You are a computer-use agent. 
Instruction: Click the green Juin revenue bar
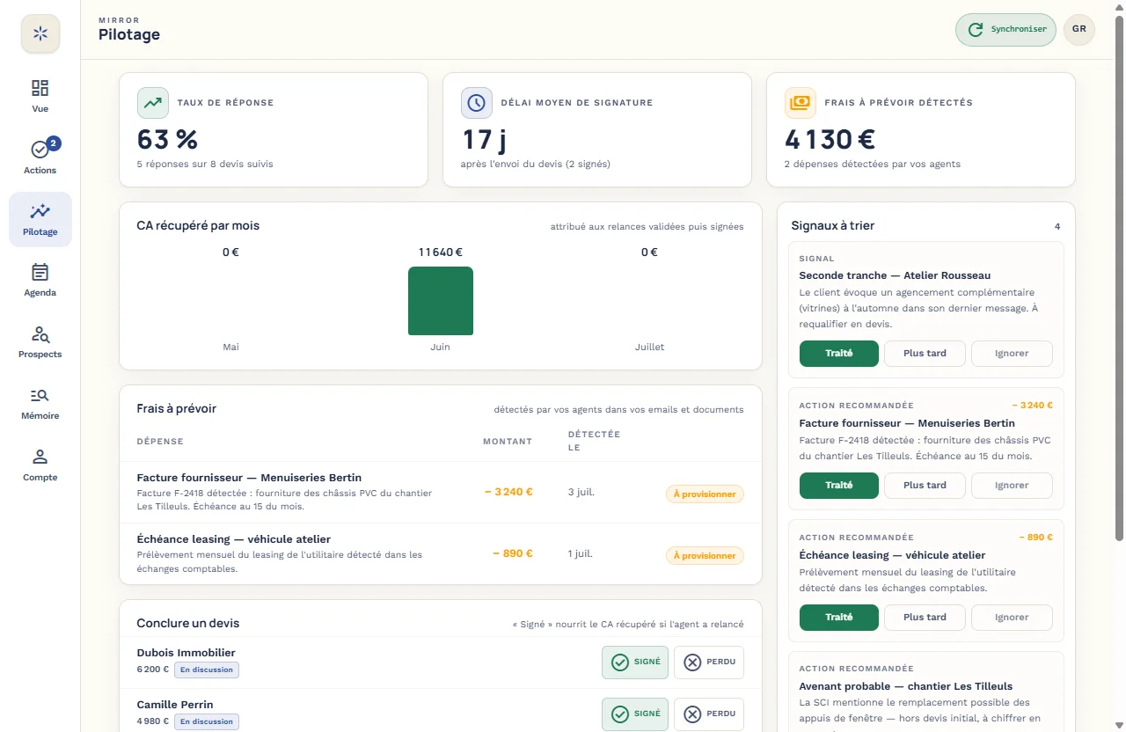441,301
